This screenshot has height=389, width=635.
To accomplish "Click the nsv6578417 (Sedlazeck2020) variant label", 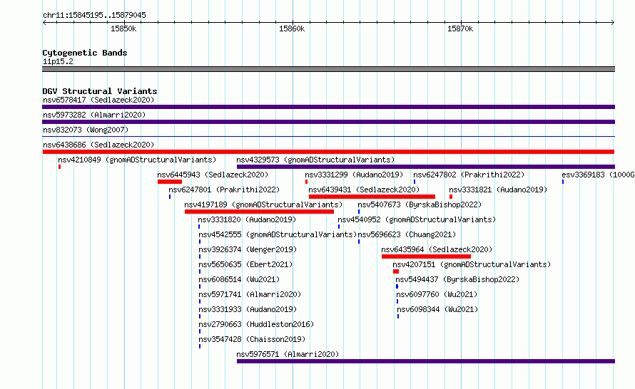I will pyautogui.click(x=98, y=100).
